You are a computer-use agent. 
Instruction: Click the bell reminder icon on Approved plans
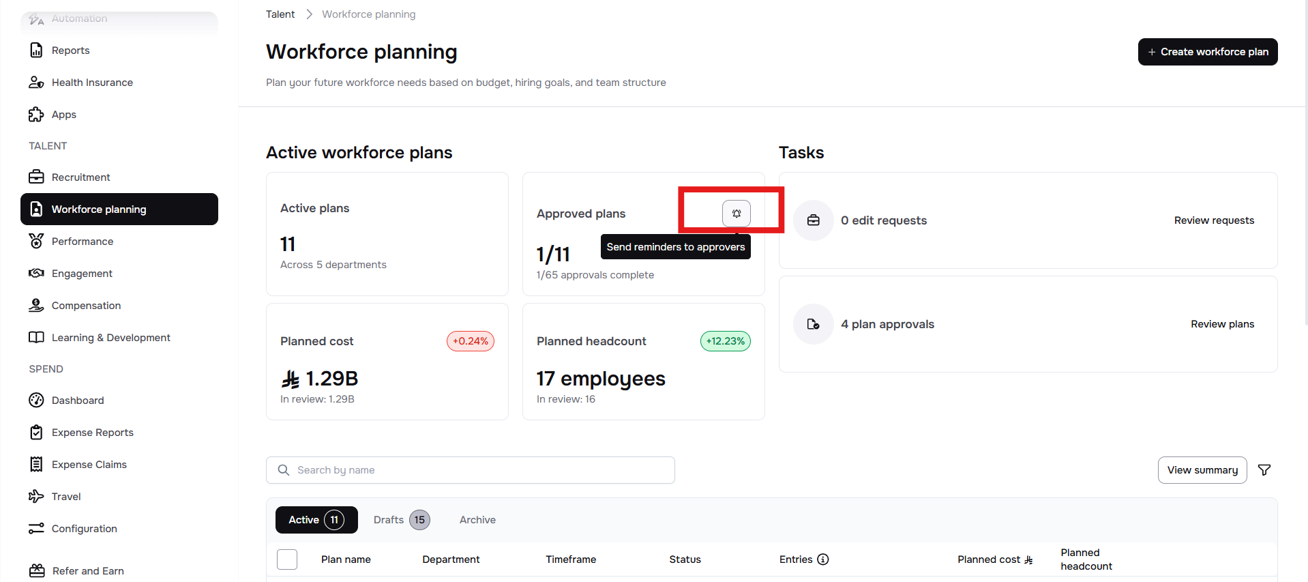[737, 214]
